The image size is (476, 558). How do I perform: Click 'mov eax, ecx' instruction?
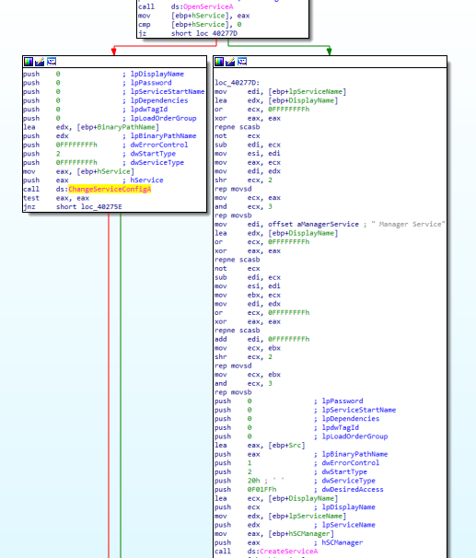click(248, 163)
